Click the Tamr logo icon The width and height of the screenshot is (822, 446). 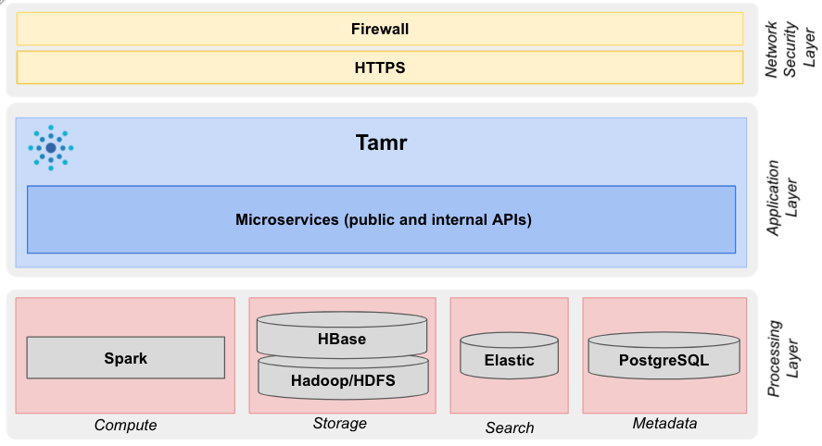pyautogui.click(x=51, y=148)
